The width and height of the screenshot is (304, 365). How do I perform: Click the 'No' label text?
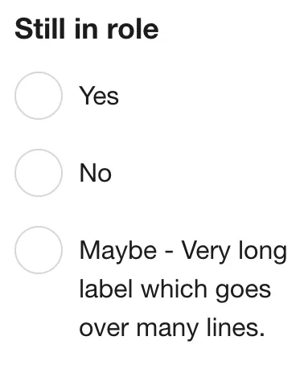[96, 173]
